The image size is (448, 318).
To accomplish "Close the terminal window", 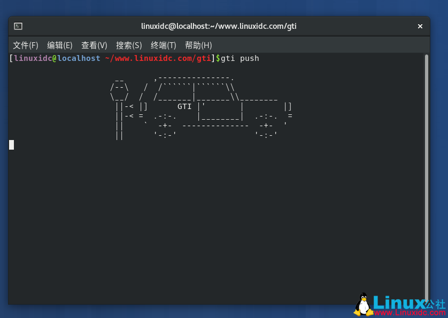I will (x=420, y=26).
